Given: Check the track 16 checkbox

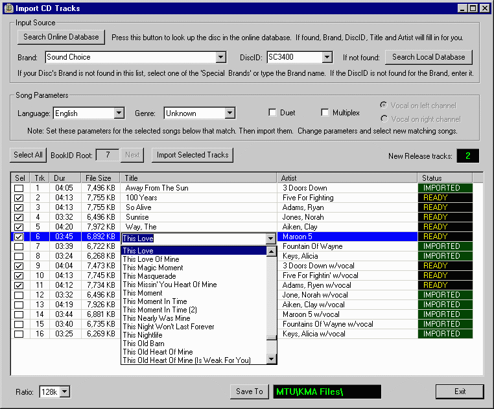Looking at the screenshot, I should click(19, 334).
